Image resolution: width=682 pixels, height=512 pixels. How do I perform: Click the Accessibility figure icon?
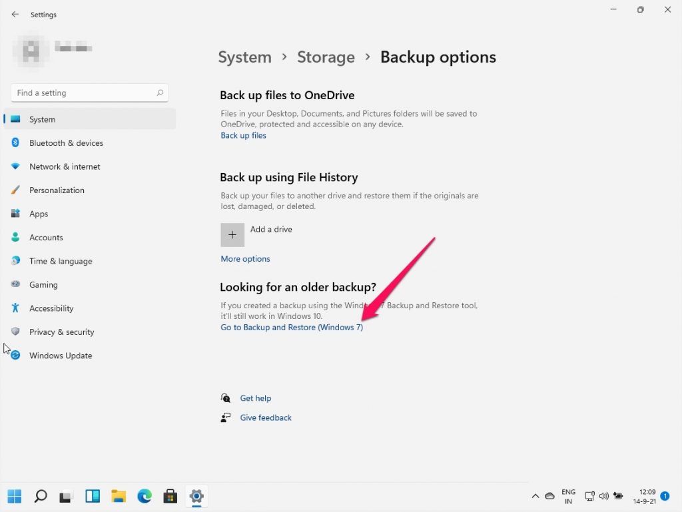[16, 308]
